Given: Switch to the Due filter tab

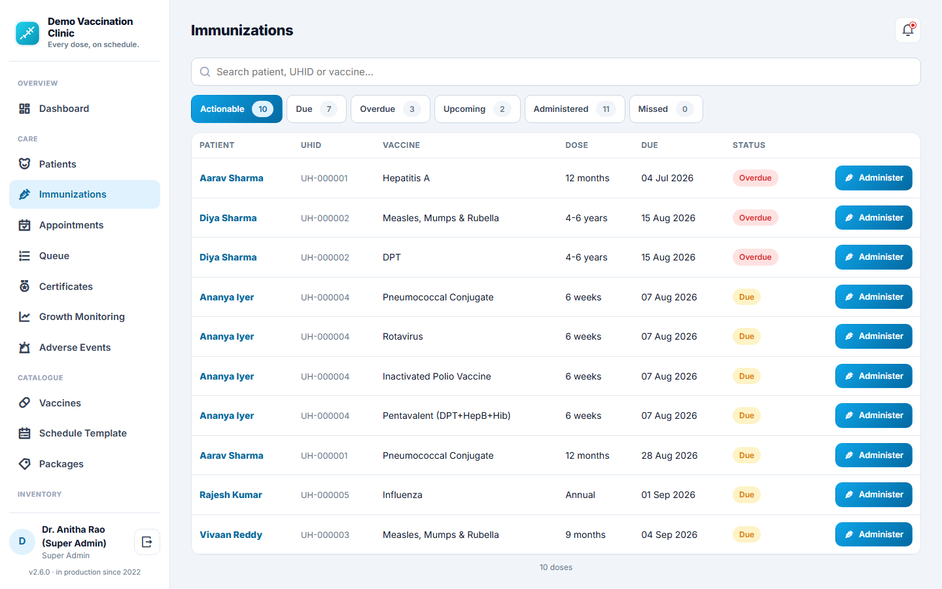Looking at the screenshot, I should tap(316, 109).
